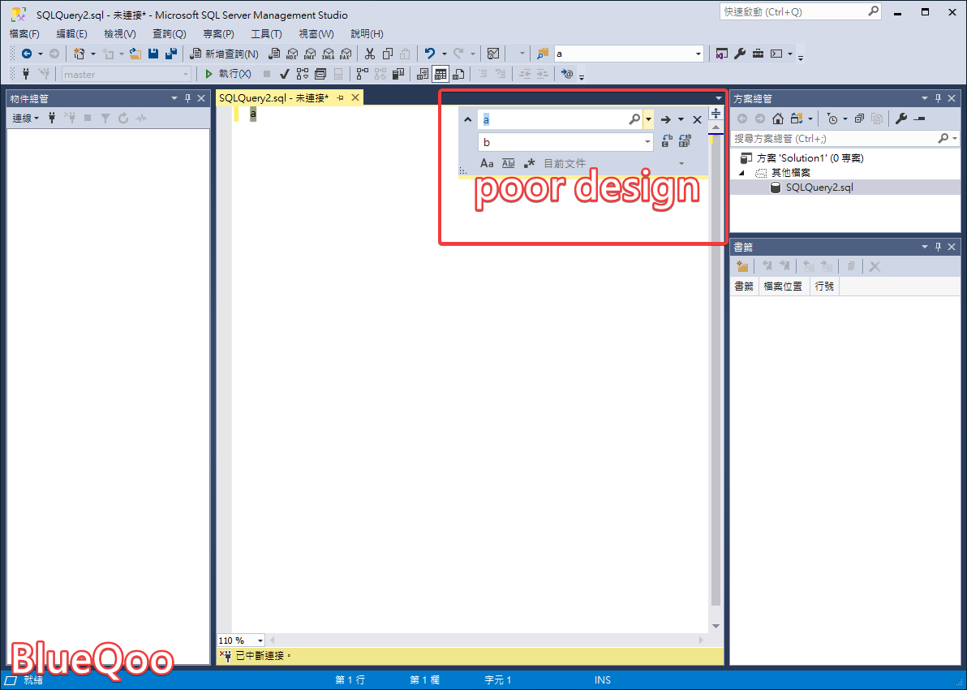Viewport: 967px width, 690px height.
Task: Click the 新增查詢(N) New Query button
Action: pyautogui.click(x=224, y=54)
